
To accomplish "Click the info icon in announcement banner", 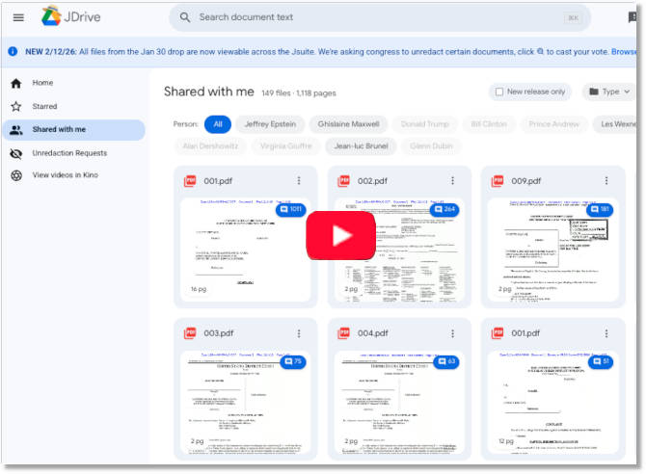I will pyautogui.click(x=13, y=51).
